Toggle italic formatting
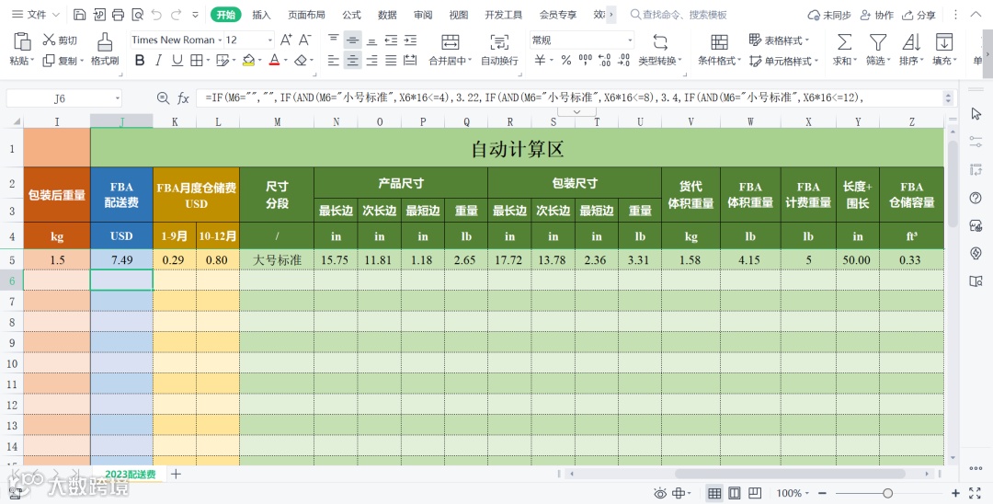 point(158,60)
